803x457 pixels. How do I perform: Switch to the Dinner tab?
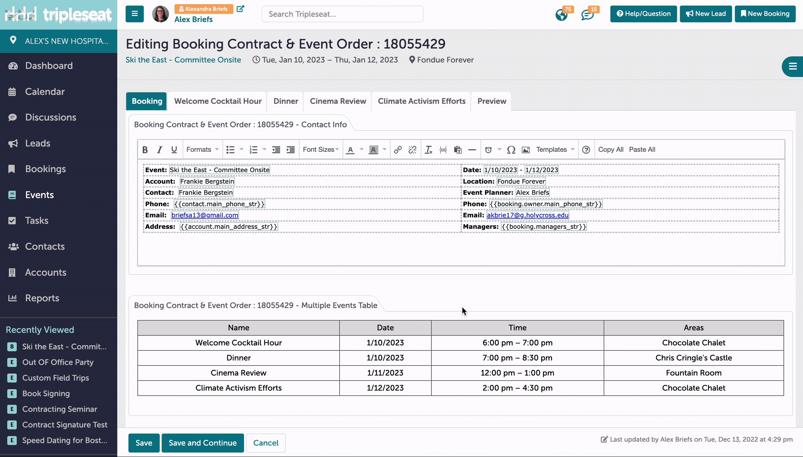[x=285, y=101]
